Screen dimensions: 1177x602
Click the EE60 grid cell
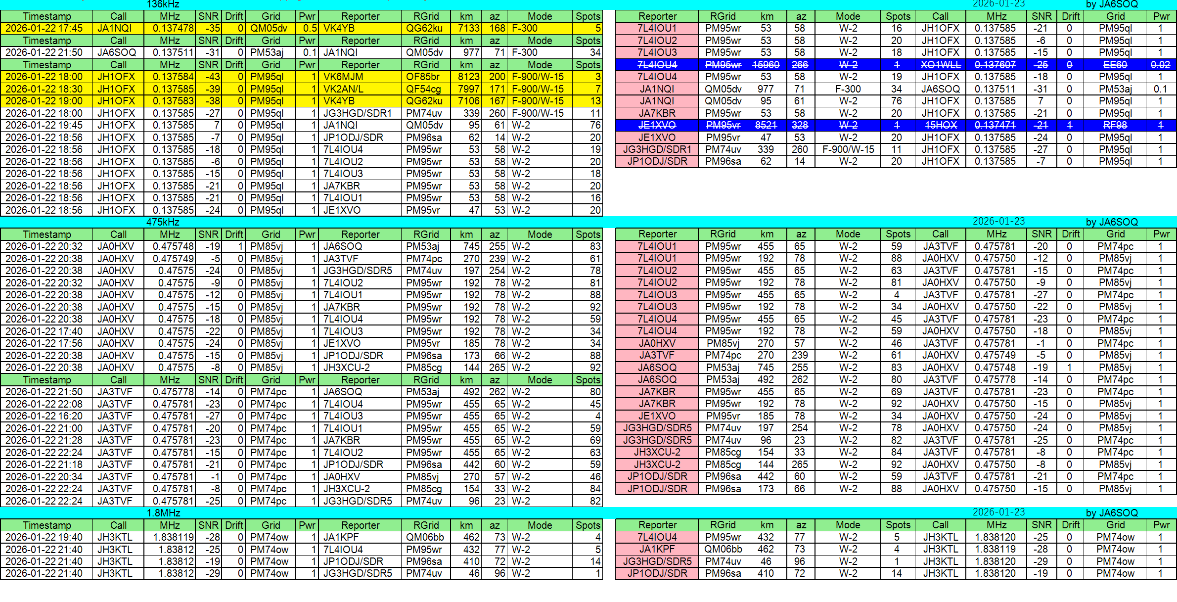(1115, 65)
